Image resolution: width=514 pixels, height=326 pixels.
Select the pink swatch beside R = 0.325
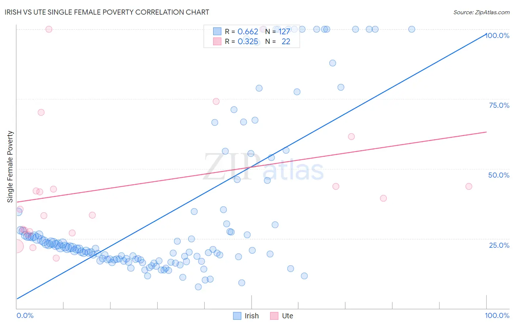[x=217, y=41]
